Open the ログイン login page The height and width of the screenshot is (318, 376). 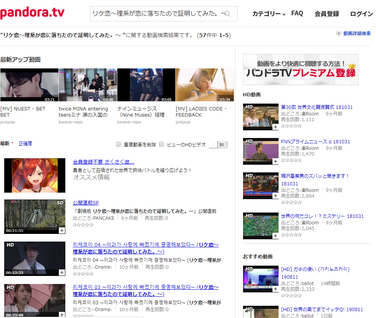361,14
